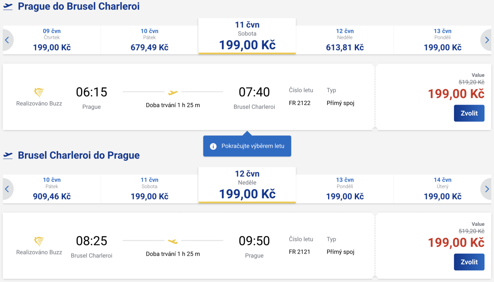Click the yellow plane icon on the 08:25 flight
Viewport: 494px width, 282px height.
point(173,241)
